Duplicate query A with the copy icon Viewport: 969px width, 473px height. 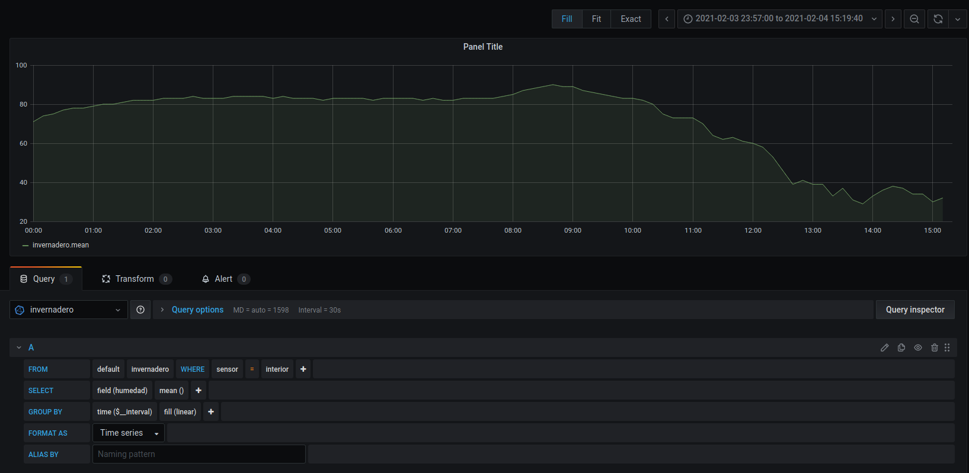pos(901,347)
